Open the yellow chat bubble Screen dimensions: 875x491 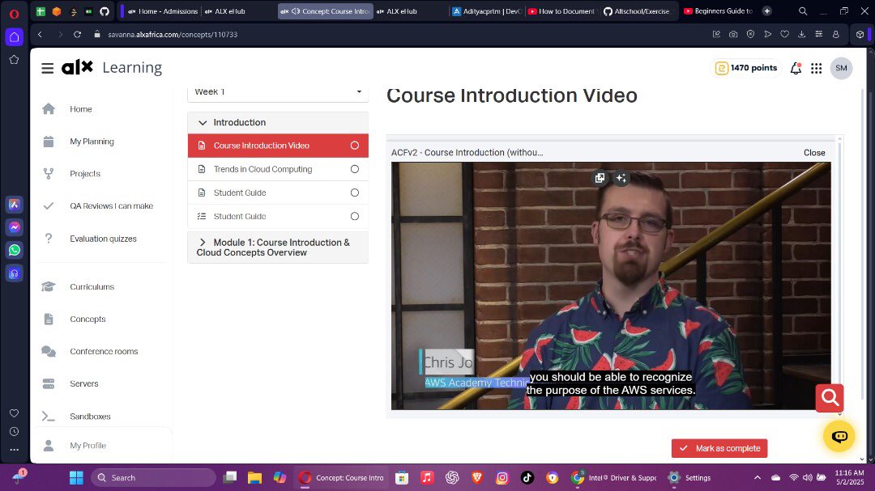839,436
